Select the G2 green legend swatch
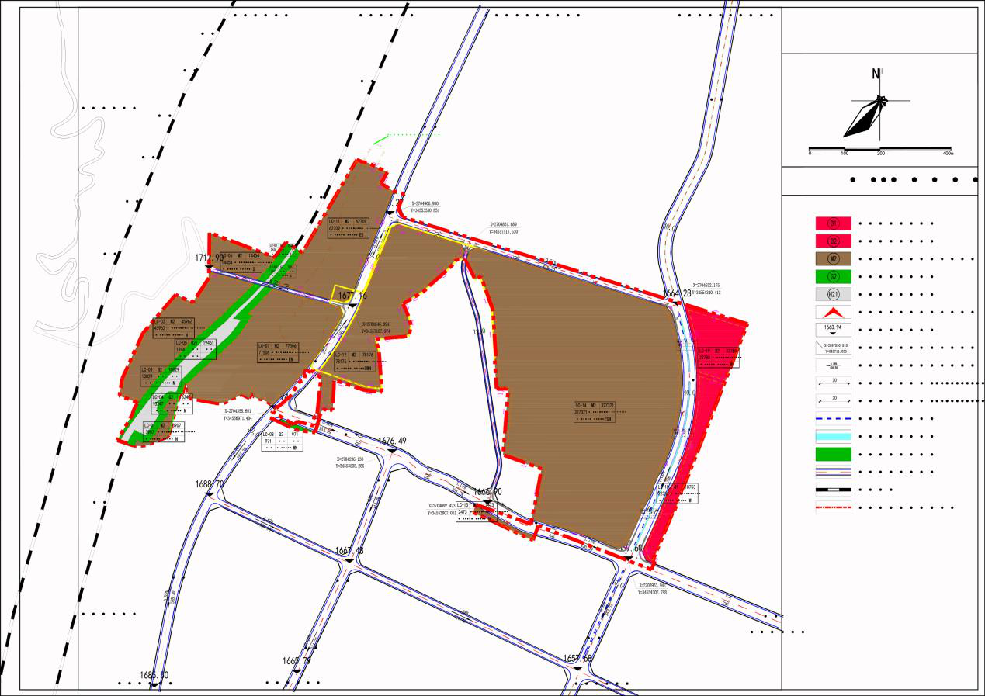The width and height of the screenshot is (985, 696). coord(833,277)
